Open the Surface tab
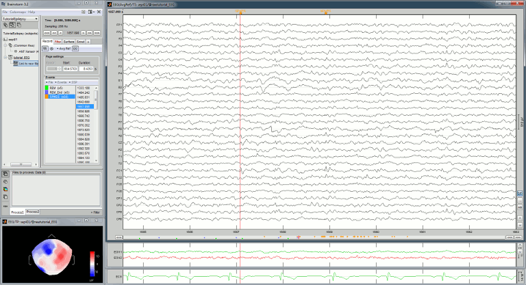This screenshot has height=285, width=526. (69, 42)
